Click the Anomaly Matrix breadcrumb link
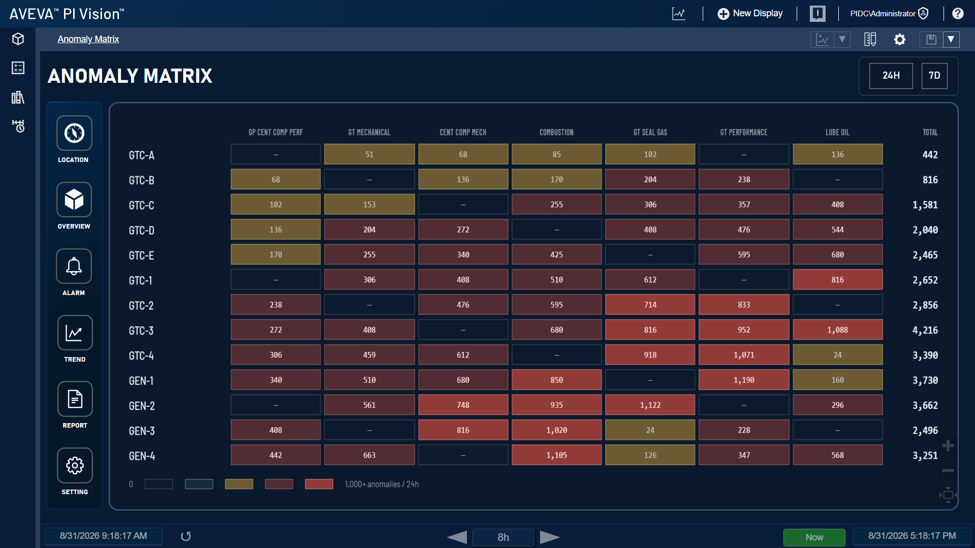The width and height of the screenshot is (975, 548). pos(88,39)
